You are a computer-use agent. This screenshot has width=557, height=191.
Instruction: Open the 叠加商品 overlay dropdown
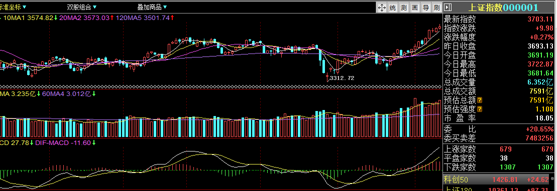[152, 7]
